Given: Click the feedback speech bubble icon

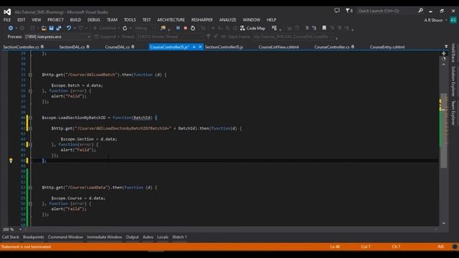Looking at the screenshot, I should pyautogui.click(x=337, y=11).
